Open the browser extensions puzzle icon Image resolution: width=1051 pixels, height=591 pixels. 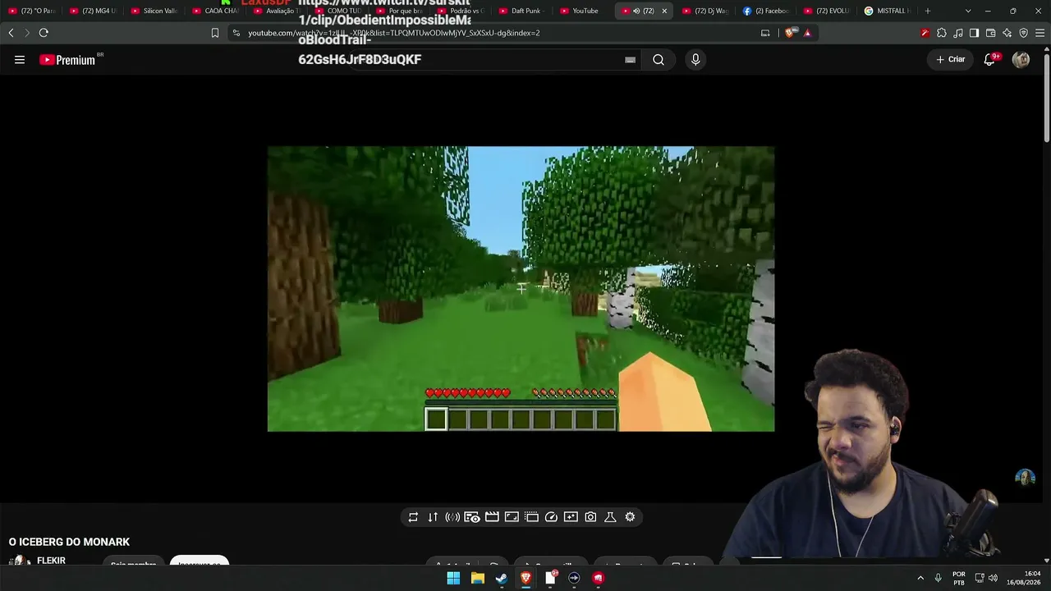[x=942, y=33]
